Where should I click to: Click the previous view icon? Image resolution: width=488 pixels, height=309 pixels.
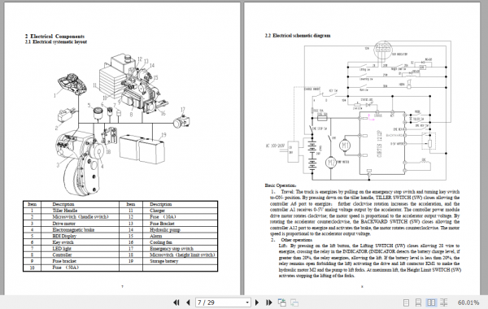tap(282, 302)
